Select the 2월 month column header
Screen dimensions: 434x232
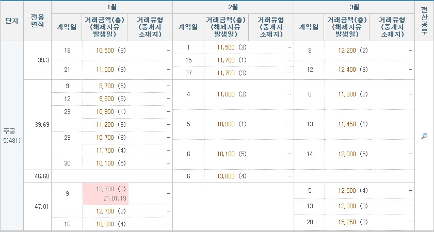click(233, 7)
